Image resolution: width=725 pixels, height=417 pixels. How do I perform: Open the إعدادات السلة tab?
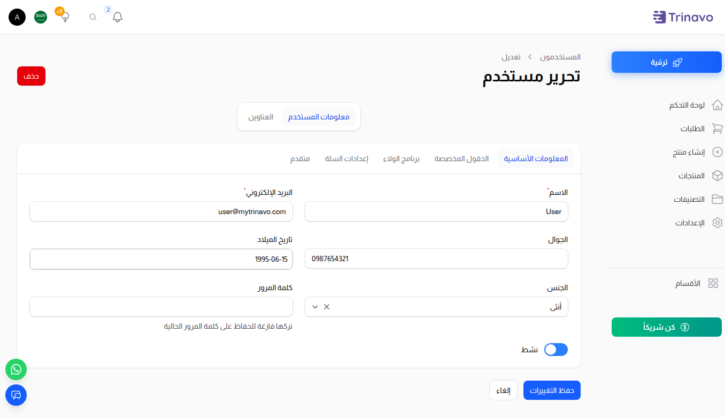coord(346,159)
